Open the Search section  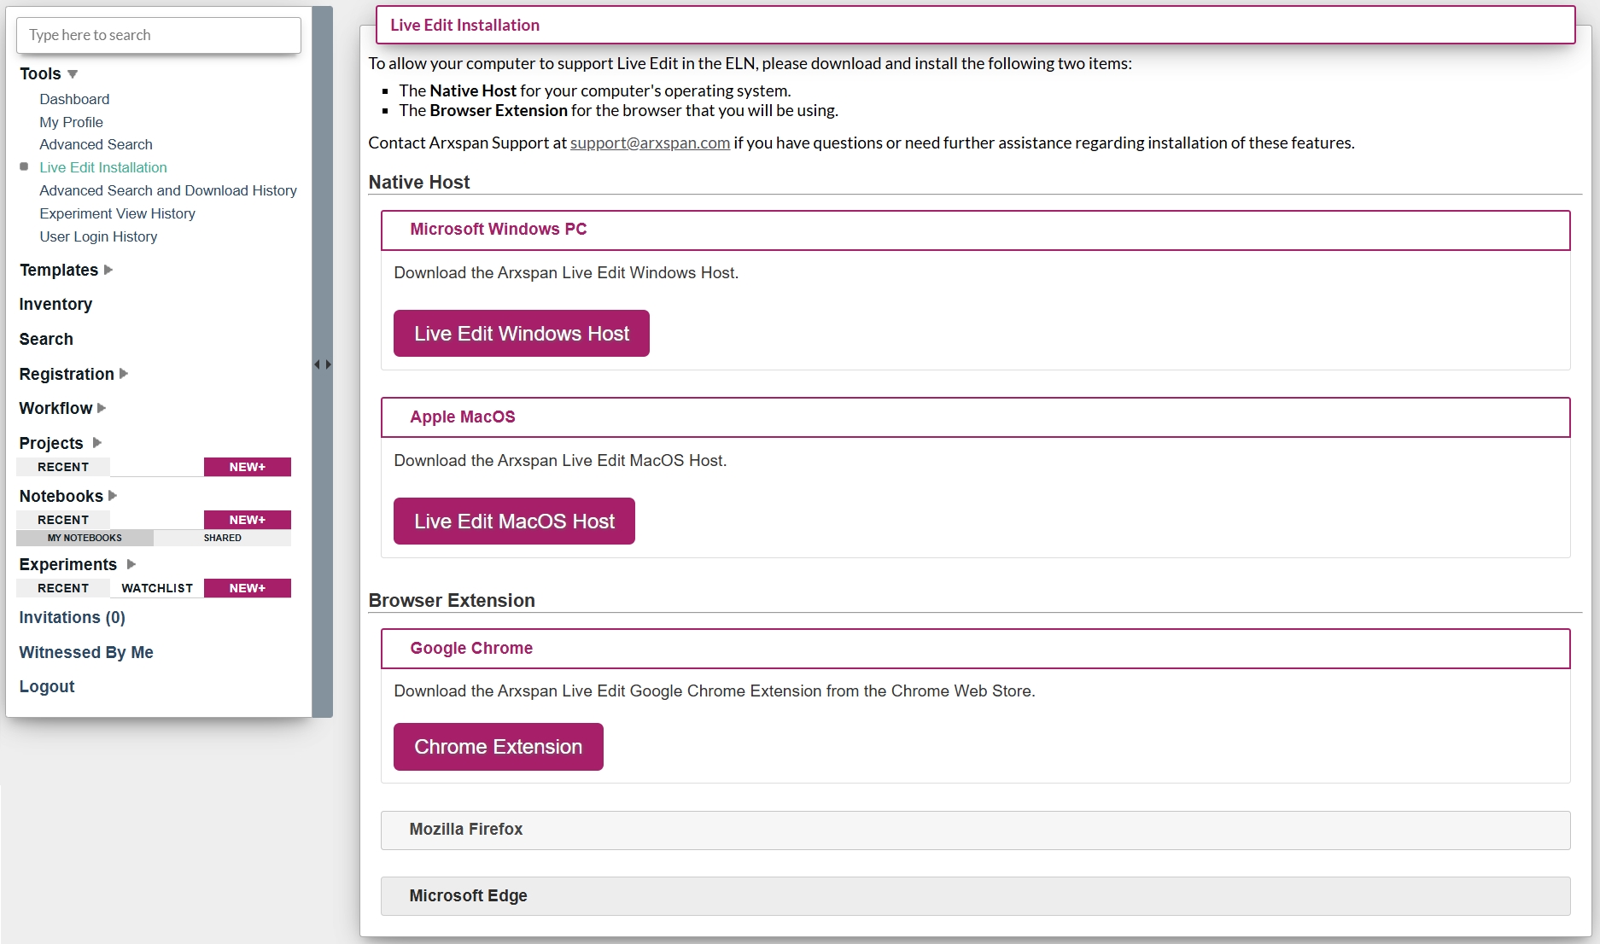46,340
